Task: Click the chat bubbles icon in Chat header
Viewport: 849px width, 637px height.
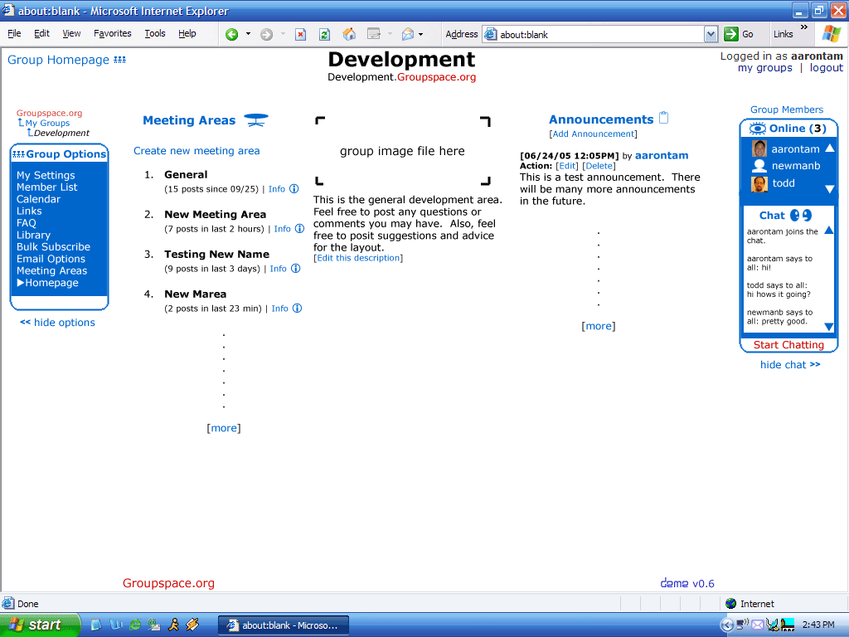Action: click(x=798, y=215)
